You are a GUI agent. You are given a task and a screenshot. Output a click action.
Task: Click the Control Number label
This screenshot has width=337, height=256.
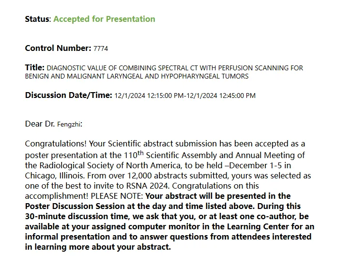(x=58, y=48)
